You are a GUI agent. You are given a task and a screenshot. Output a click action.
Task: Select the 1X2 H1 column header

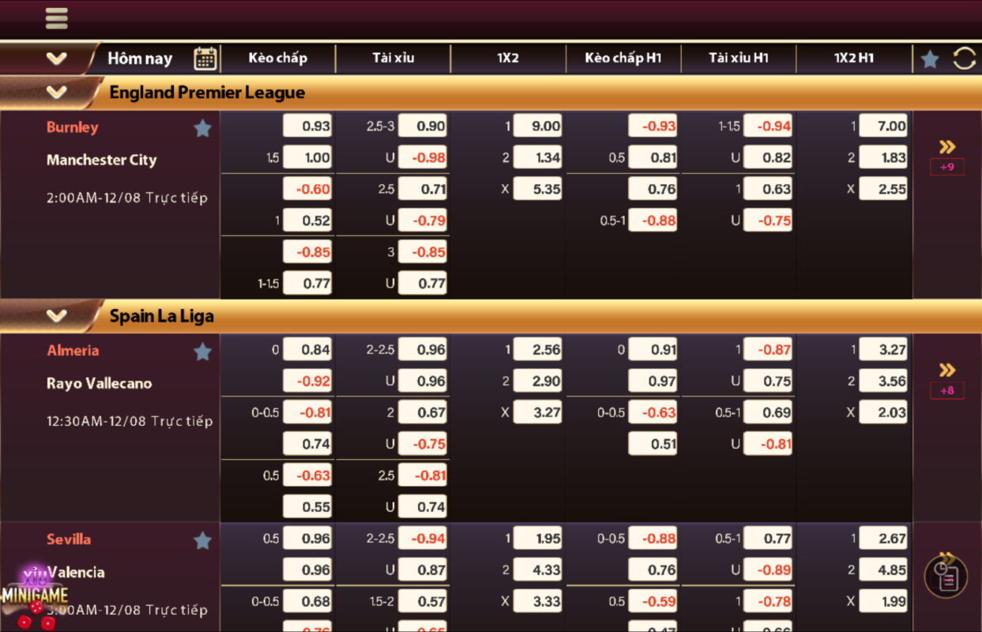[x=853, y=58]
